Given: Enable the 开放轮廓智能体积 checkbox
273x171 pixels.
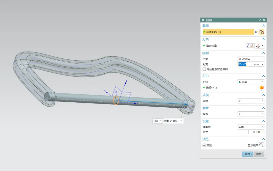Looking at the screenshot, I should [204, 69].
